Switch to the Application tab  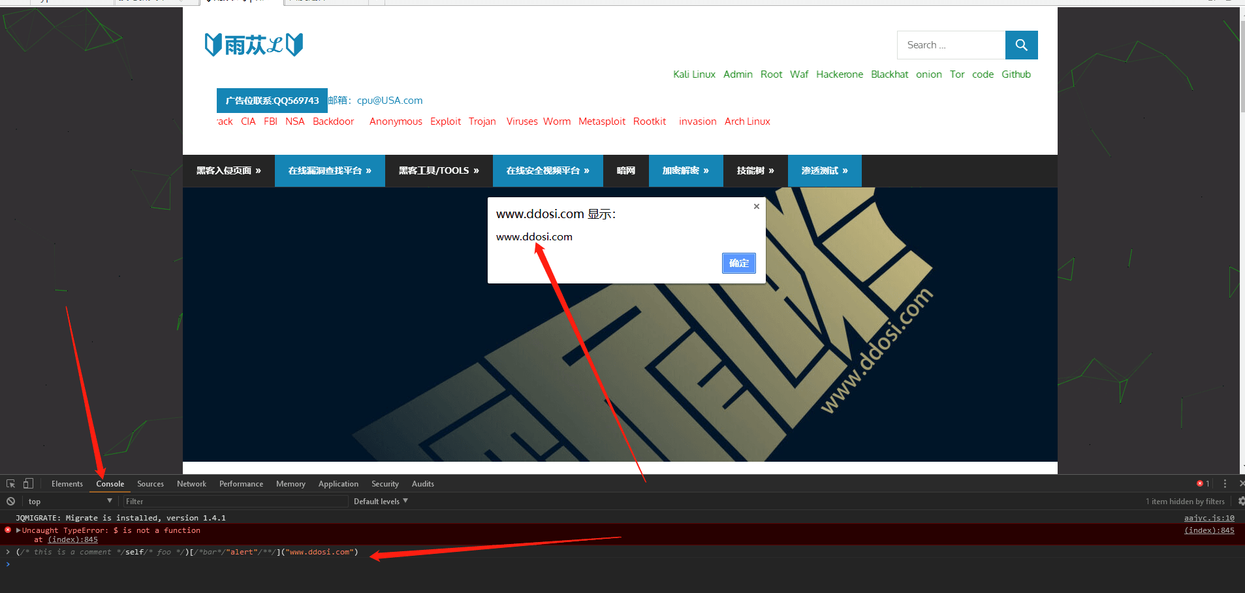[338, 484]
